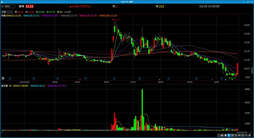Open the period dropdown showing 日線
This screenshot has height=138, width=254.
[7, 12]
